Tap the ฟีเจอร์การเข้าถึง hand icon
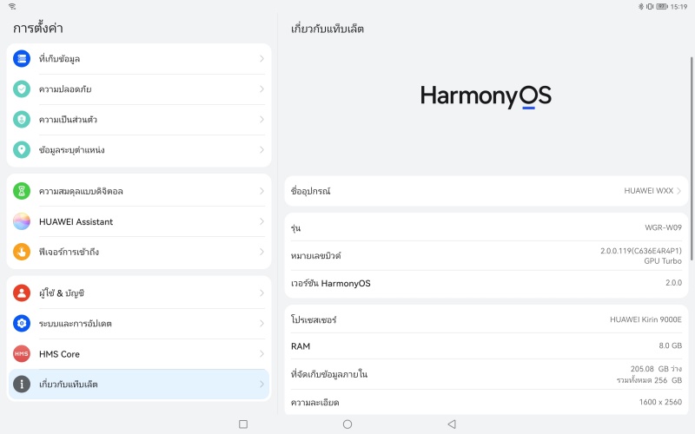695x434 pixels. [x=21, y=252]
